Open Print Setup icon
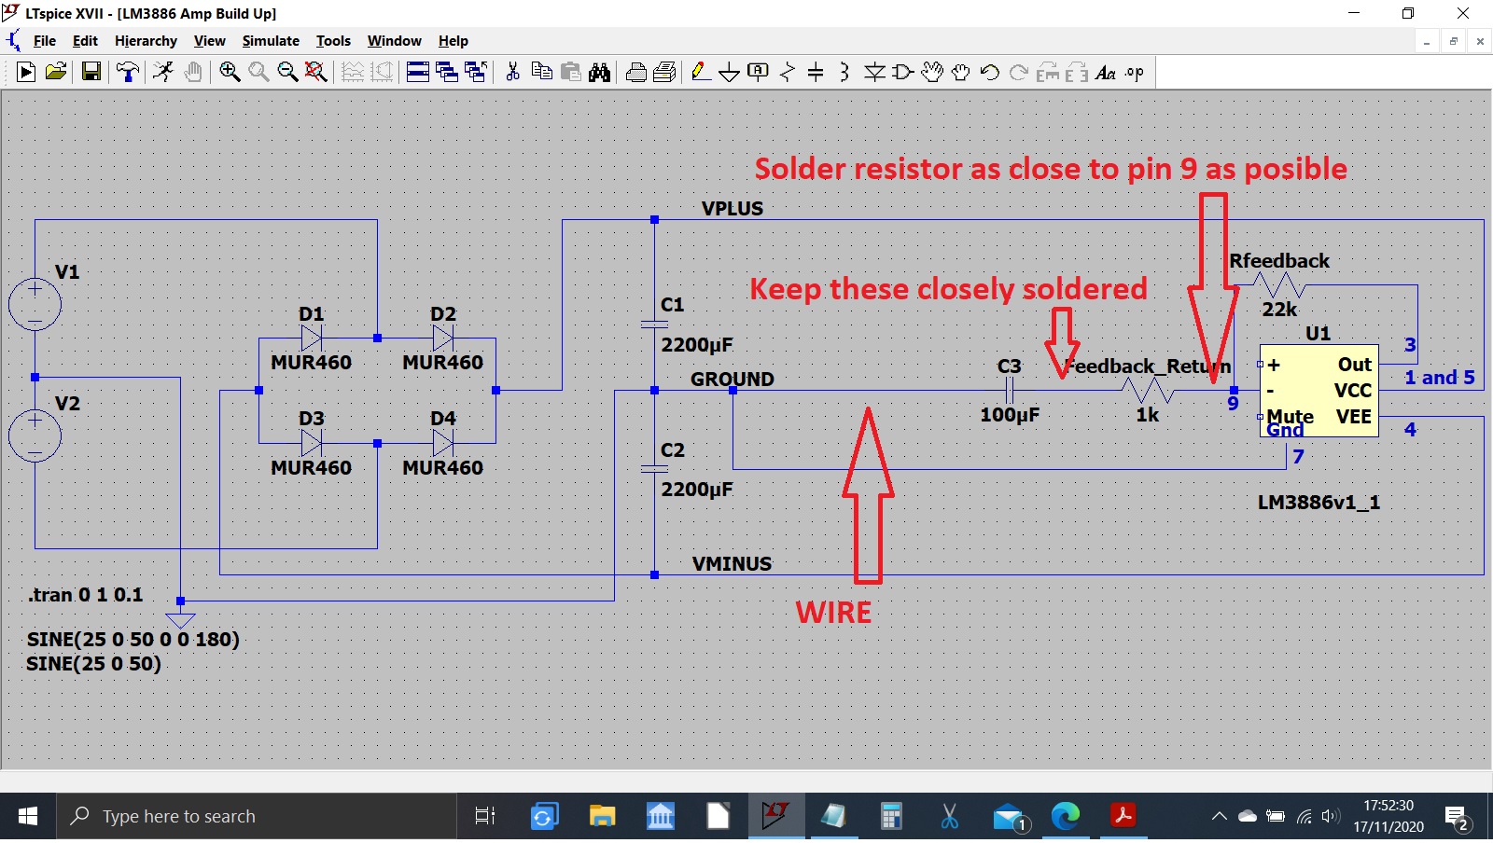 [x=665, y=72]
